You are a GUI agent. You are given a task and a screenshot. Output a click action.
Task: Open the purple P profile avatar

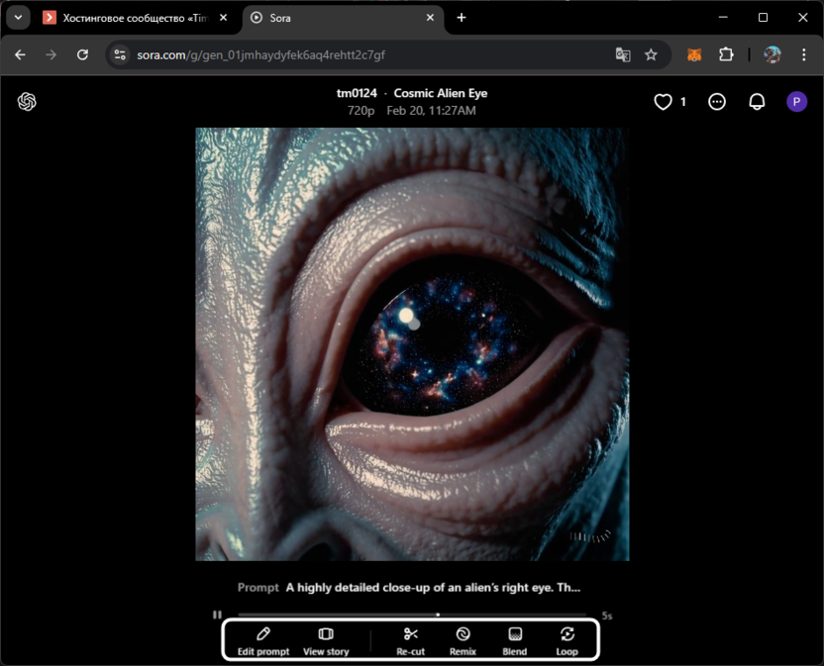tap(796, 101)
